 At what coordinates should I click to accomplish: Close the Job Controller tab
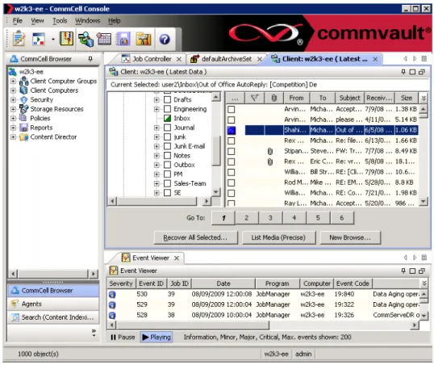click(179, 59)
